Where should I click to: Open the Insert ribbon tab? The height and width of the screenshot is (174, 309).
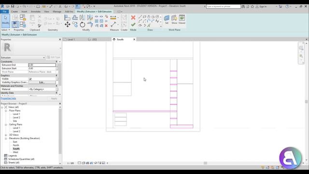coord(24,12)
